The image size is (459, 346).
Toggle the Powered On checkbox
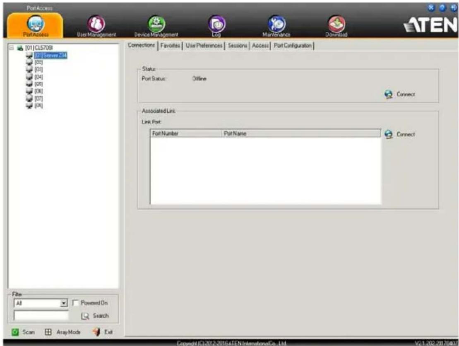(x=75, y=303)
